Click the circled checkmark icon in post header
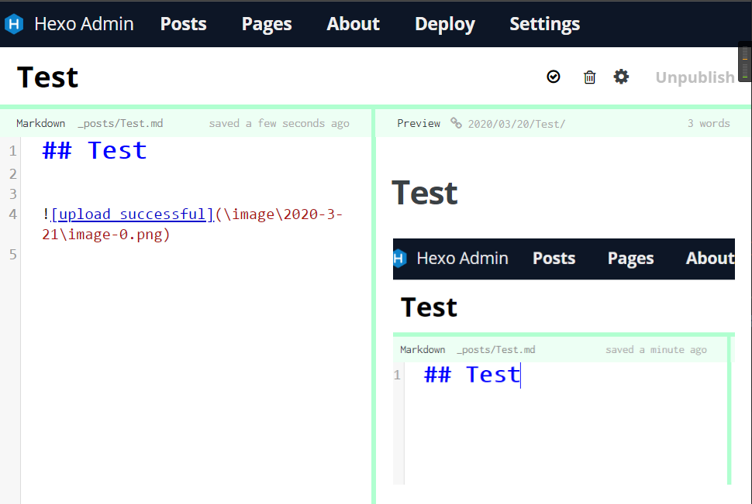The height and width of the screenshot is (504, 752). pyautogui.click(x=554, y=77)
